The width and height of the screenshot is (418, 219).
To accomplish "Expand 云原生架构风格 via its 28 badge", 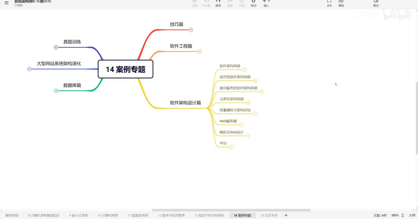I will [x=248, y=103].
